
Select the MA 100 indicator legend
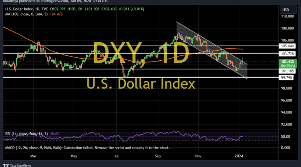(x=26, y=14)
